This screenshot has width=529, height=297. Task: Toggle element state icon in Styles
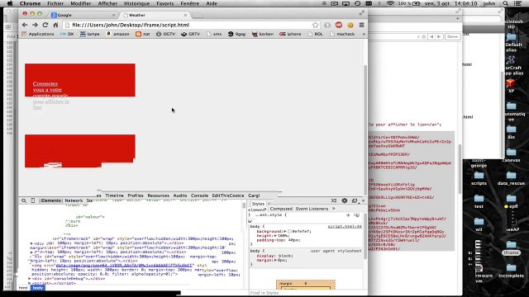tap(356, 215)
